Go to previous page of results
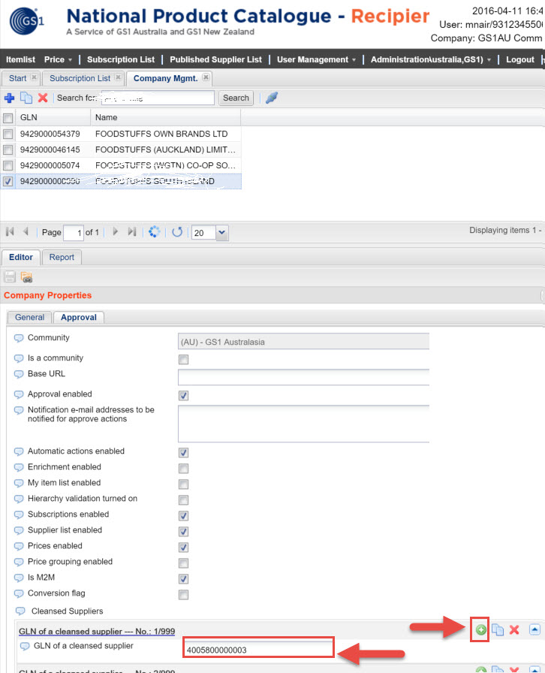The image size is (545, 673). tap(26, 232)
